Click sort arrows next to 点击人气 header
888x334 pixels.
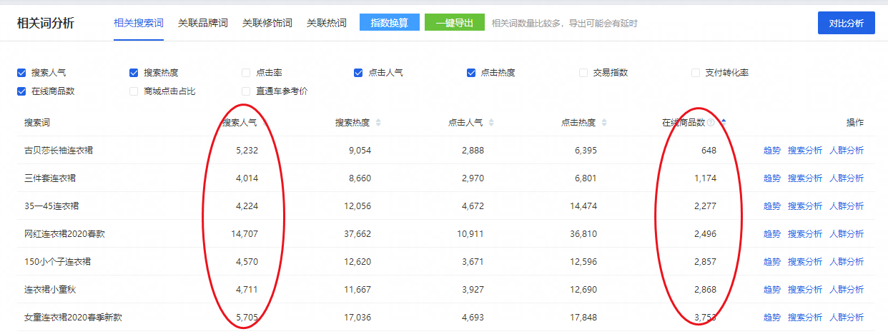coord(491,123)
